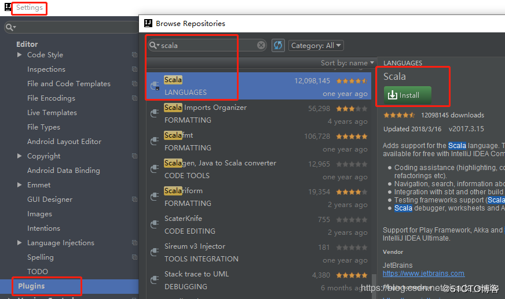Select the Scalafmt plugin row
The width and height of the screenshot is (505, 299).
click(259, 142)
